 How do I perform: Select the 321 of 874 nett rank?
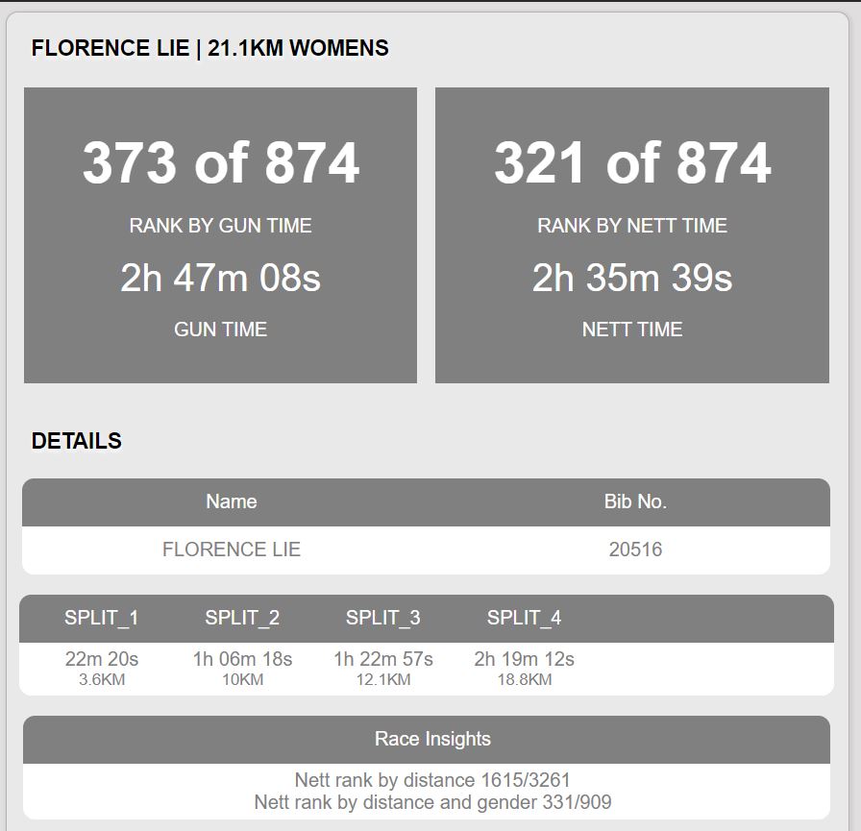632,162
